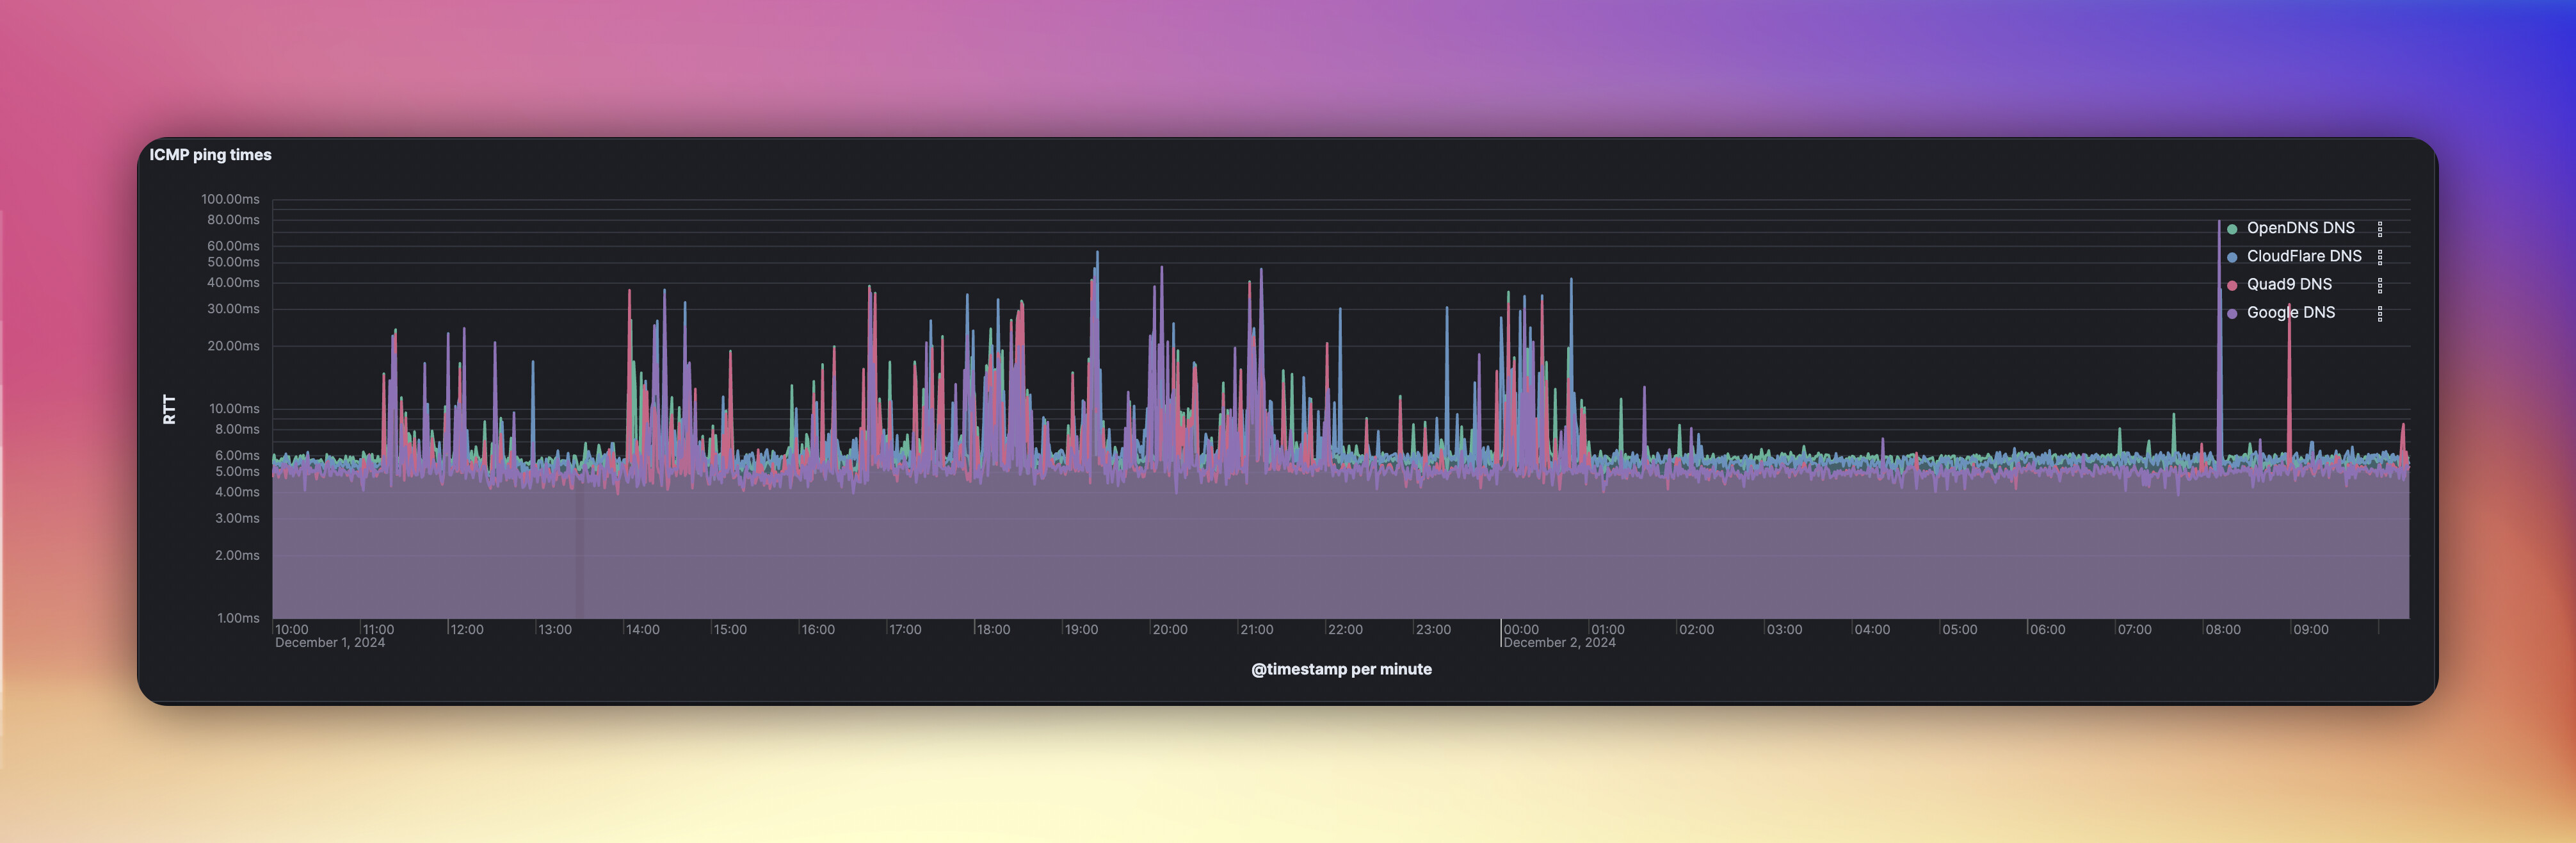
Task: Click the 05:00 time axis label
Action: click(1960, 630)
